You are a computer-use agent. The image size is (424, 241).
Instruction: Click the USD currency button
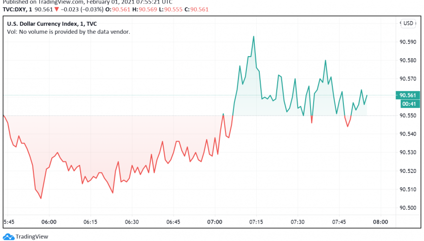point(408,23)
